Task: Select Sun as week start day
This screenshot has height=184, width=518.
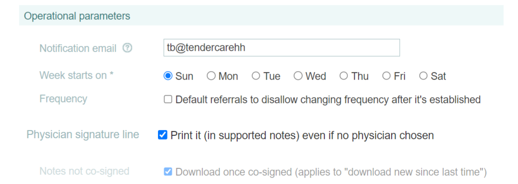Action: coord(168,76)
